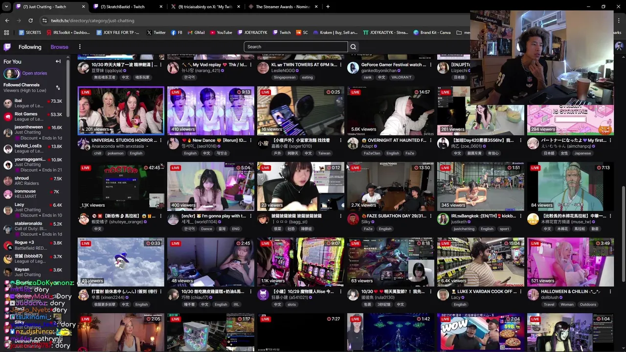Open the Lacy channel in sidebar
Viewport: 626px width, 352px height.
pyautogui.click(x=32, y=210)
